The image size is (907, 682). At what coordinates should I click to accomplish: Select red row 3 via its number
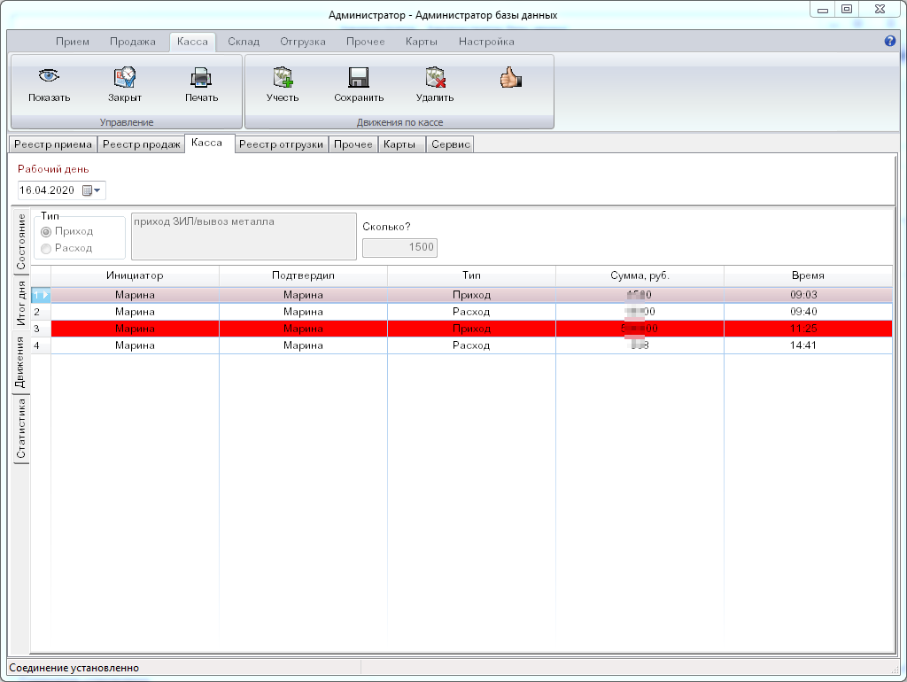tap(41, 329)
